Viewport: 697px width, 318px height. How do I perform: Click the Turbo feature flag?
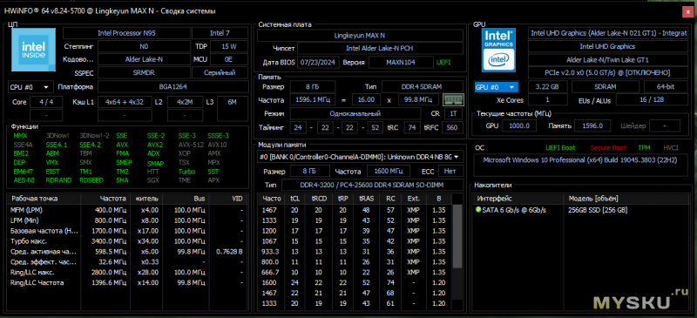(187, 172)
